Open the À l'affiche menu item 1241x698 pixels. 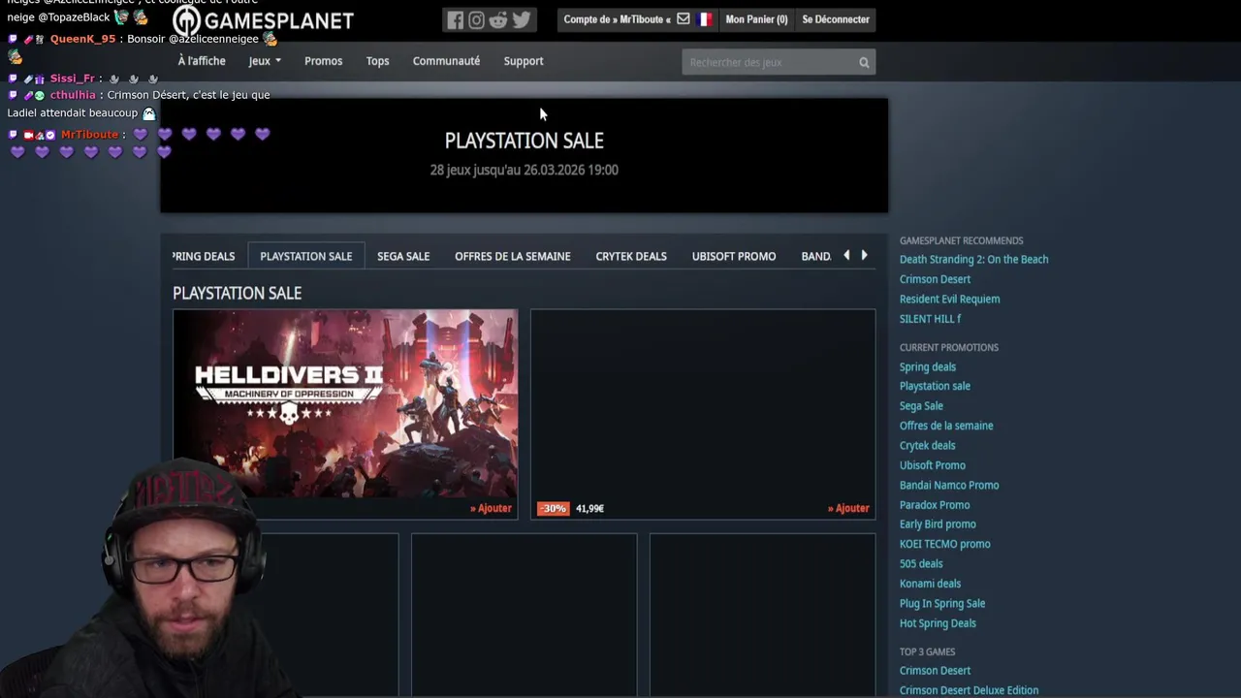click(202, 61)
